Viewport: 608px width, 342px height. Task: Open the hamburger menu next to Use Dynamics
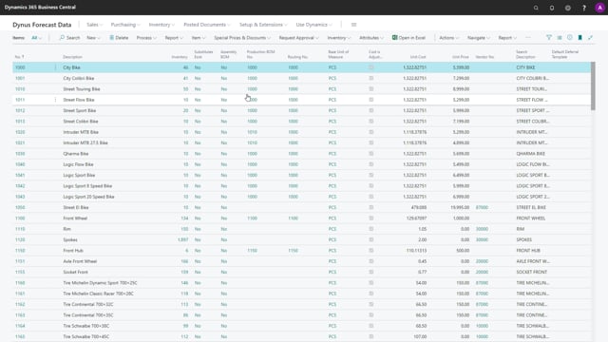click(353, 25)
